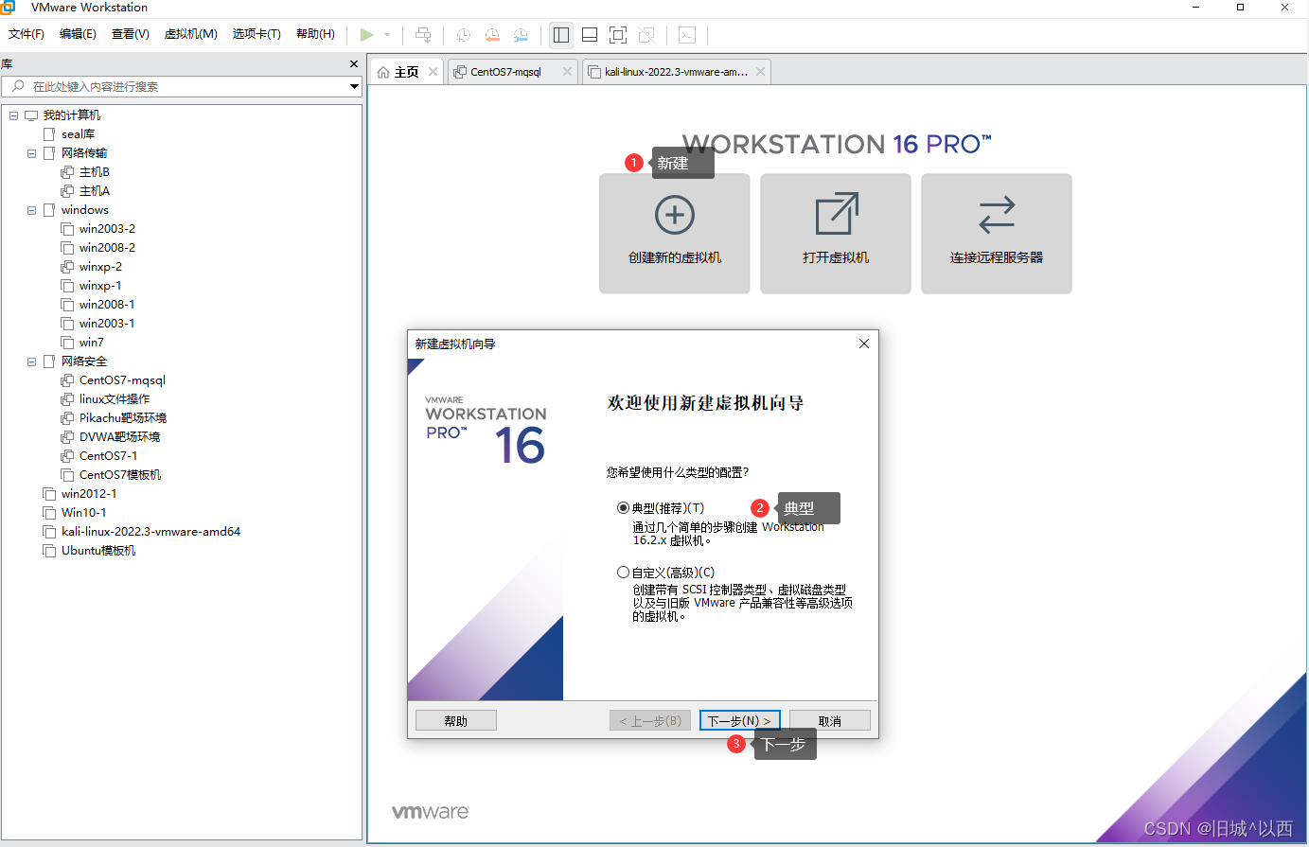Open the 虚拟机(M) menu
This screenshot has height=847, width=1309.
tap(191, 34)
